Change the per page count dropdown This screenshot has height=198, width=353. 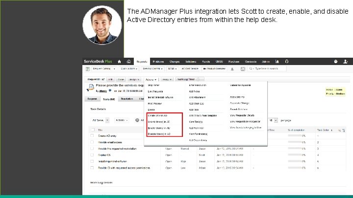point(273,121)
